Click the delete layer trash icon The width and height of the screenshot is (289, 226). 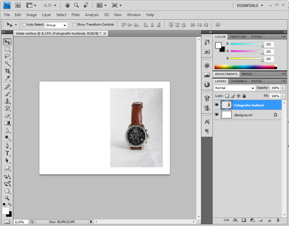tap(277, 220)
